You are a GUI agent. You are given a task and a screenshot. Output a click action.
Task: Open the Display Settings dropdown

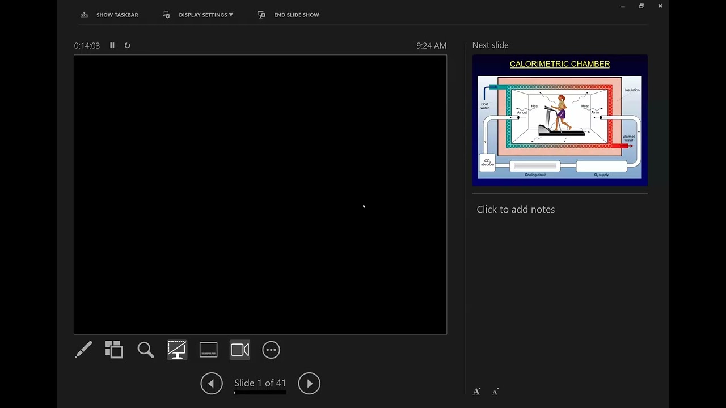tap(206, 15)
